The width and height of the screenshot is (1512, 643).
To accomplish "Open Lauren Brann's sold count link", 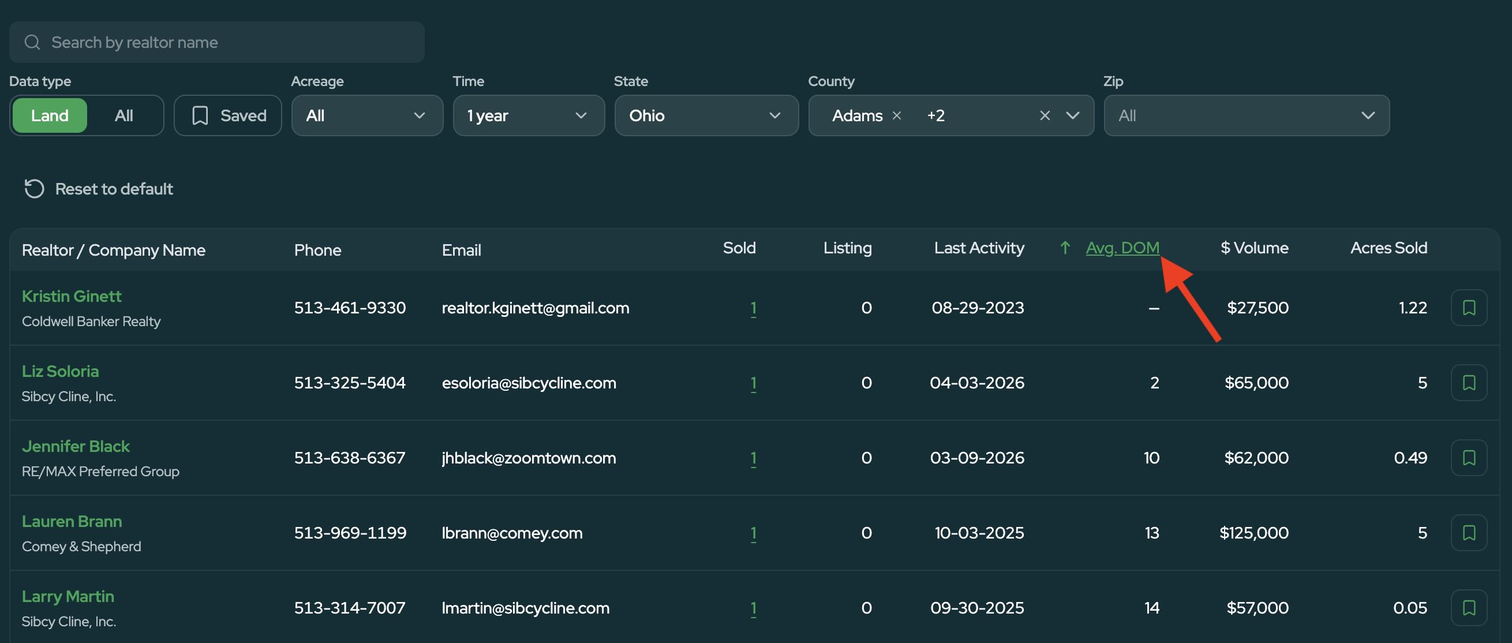I will 753,534.
